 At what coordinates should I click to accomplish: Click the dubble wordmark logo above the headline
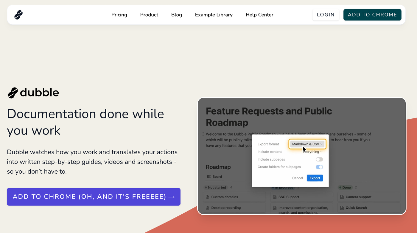(33, 93)
